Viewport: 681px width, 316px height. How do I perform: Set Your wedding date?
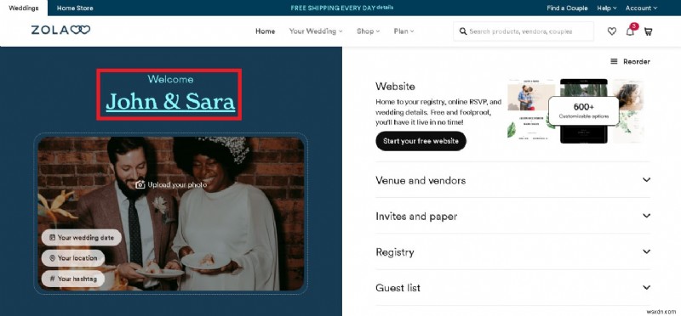[x=82, y=238]
